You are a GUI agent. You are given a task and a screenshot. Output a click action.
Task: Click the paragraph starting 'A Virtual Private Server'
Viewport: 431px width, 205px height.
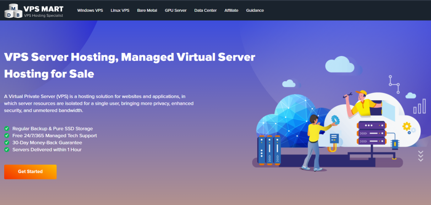click(x=98, y=104)
